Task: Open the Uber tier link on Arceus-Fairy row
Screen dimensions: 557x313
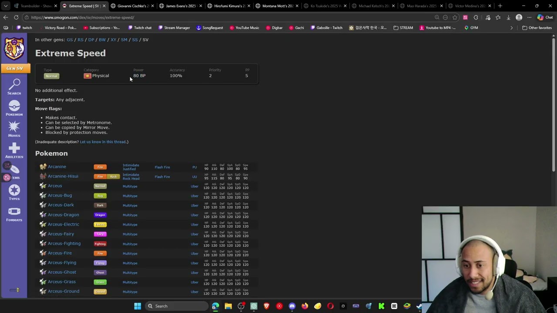Action: [195, 234]
